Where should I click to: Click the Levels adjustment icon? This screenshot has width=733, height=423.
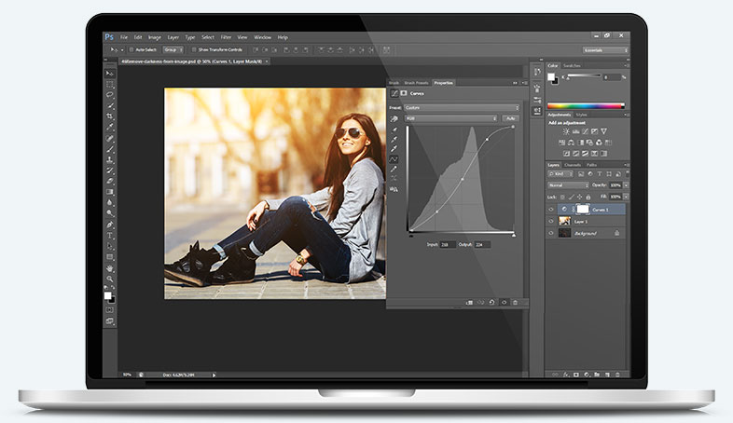(575, 131)
